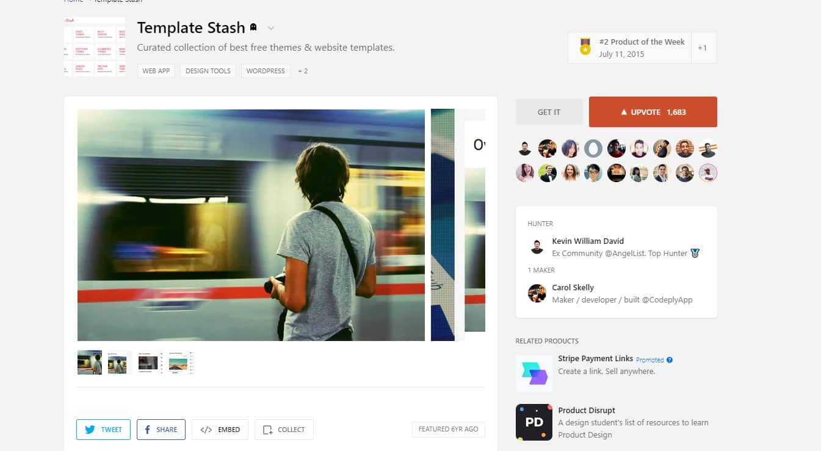821x451 pixels.
Task: Open Kevin William David's avatar
Action: pos(537,247)
